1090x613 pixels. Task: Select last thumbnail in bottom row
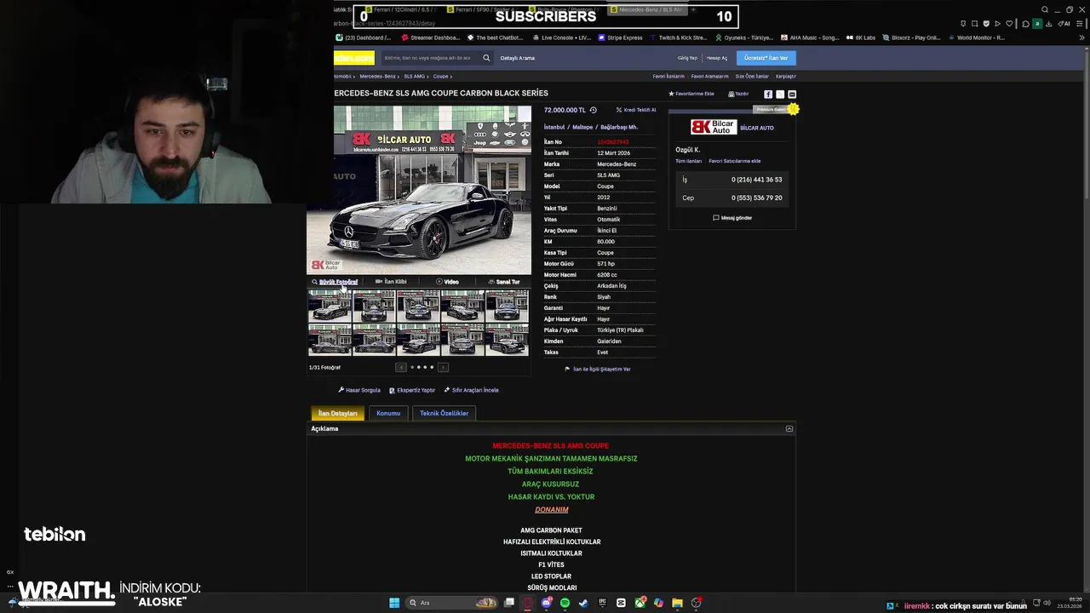pyautogui.click(x=507, y=340)
